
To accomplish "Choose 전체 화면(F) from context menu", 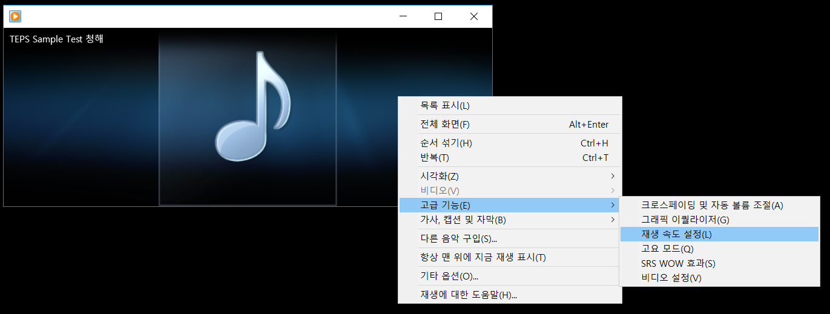I will pyautogui.click(x=510, y=125).
